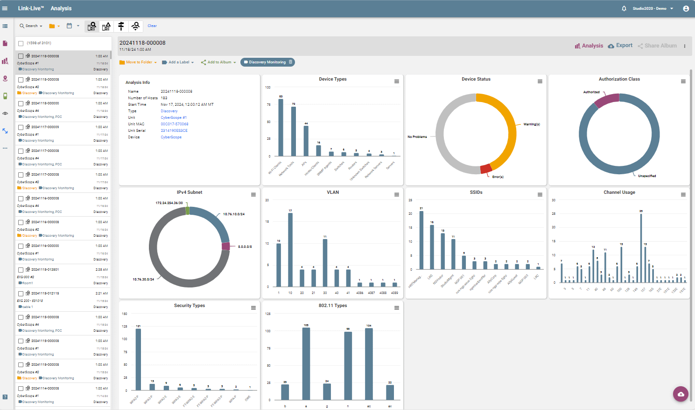The image size is (695, 410).
Task: Toggle the select-all checkbox above results list
Action: click(x=21, y=43)
